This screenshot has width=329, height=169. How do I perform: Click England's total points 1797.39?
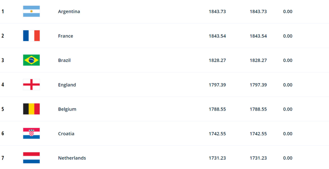click(x=217, y=85)
